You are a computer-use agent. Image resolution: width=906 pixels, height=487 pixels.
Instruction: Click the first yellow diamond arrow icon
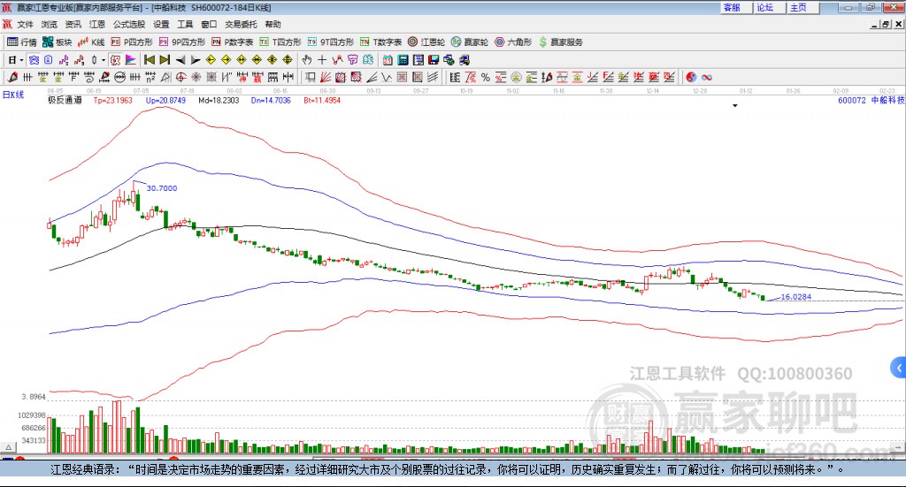pos(211,60)
